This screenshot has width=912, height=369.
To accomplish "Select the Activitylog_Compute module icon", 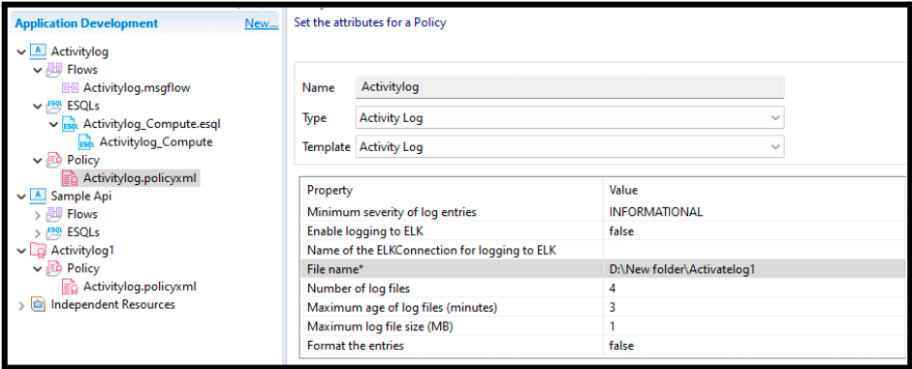I will tap(86, 141).
